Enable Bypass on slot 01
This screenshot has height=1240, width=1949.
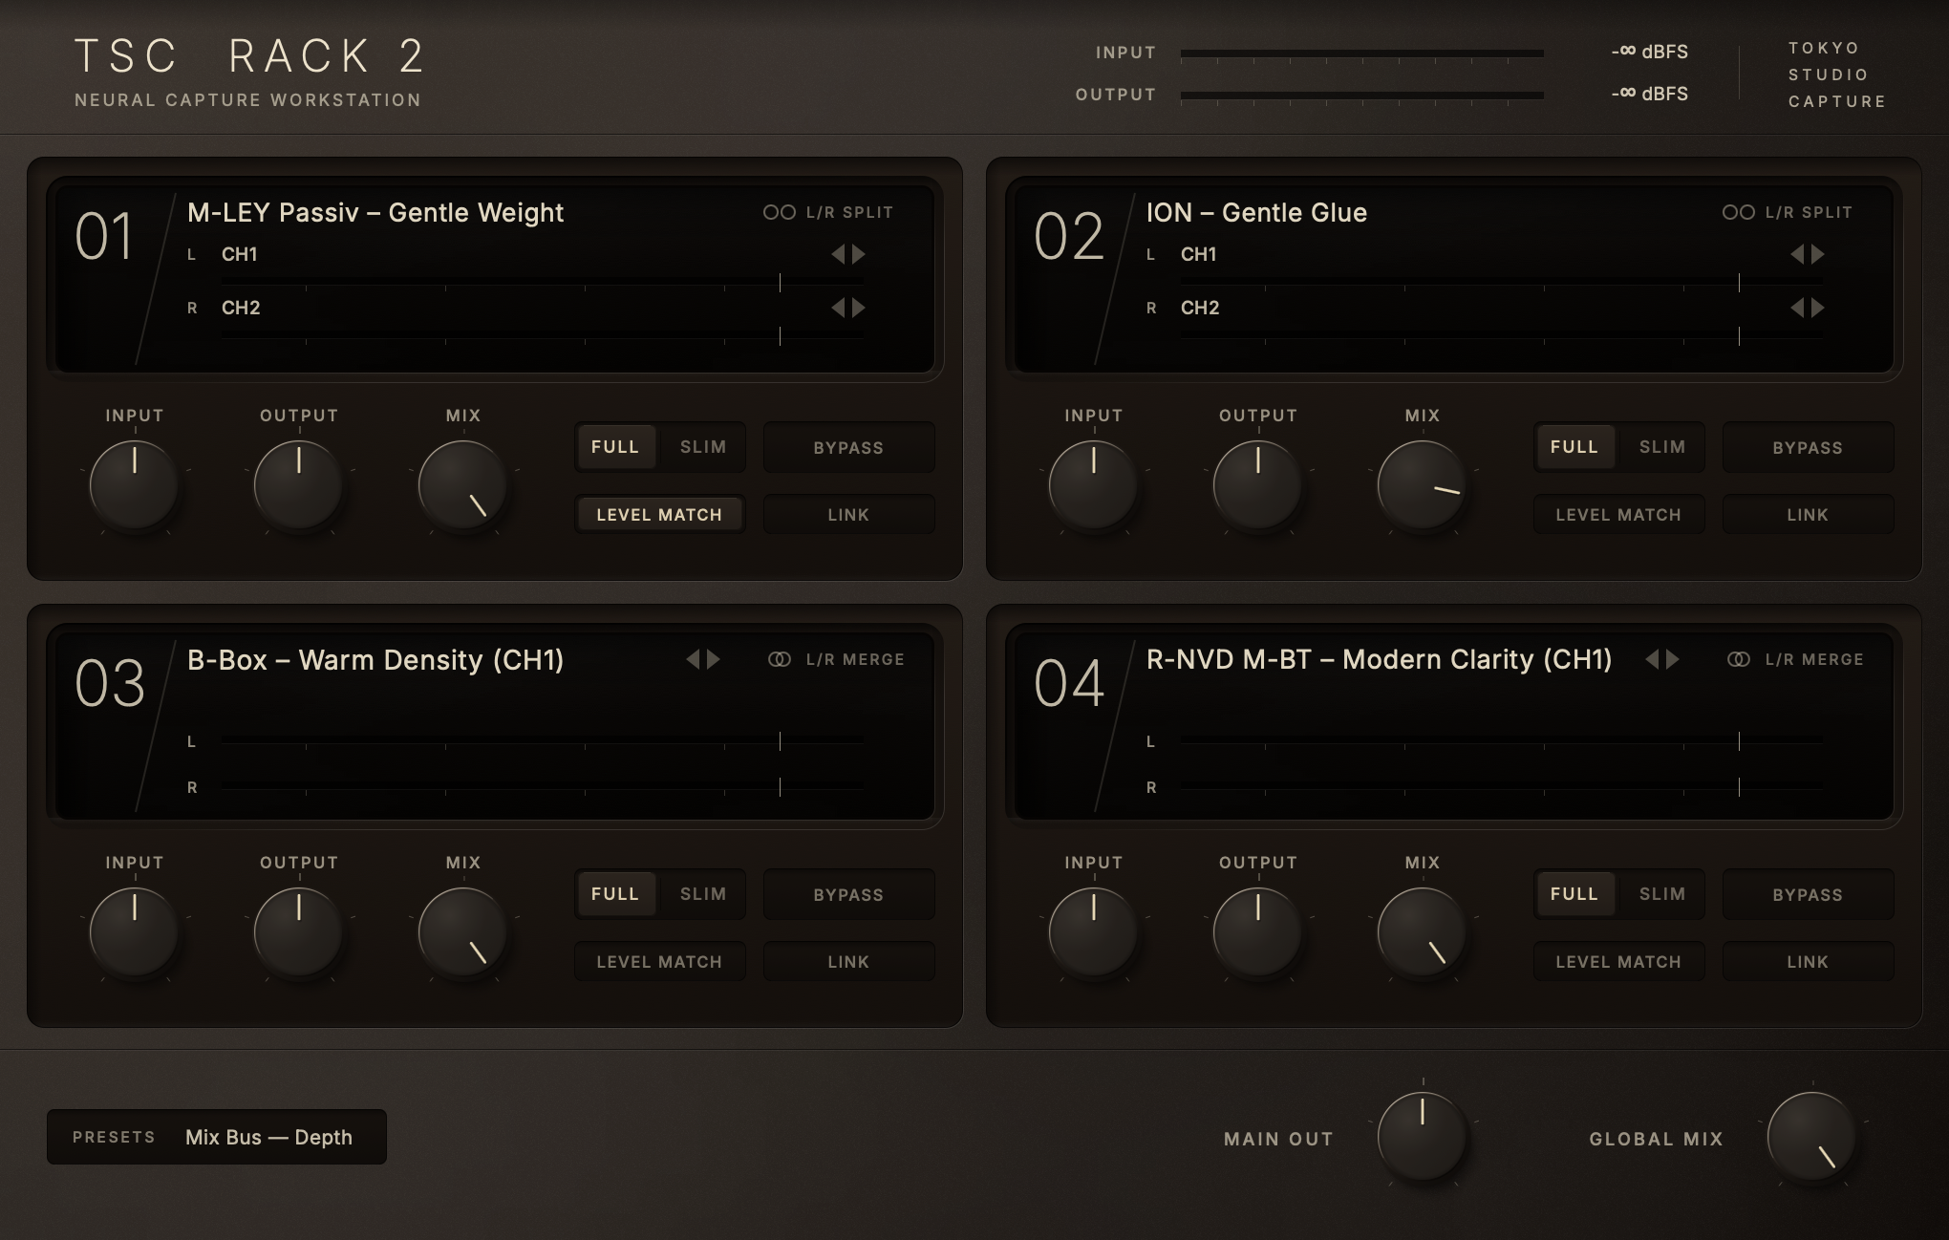pyautogui.click(x=848, y=447)
